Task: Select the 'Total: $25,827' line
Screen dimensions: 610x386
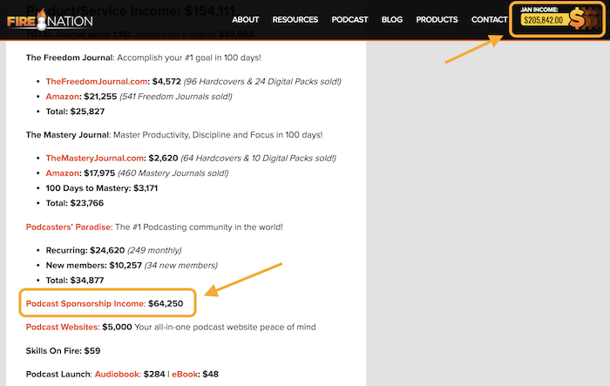Action: point(75,112)
